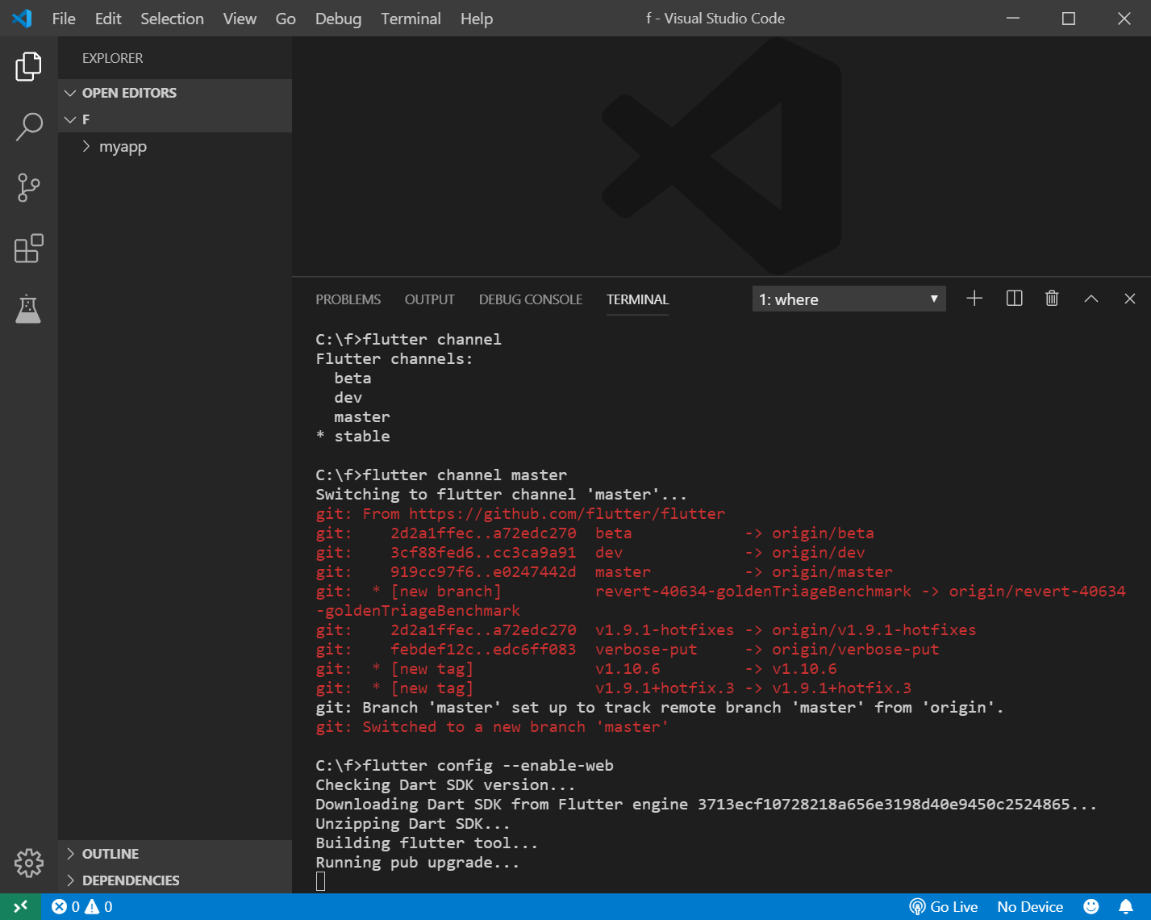Open the '1: where' terminal dropdown

[x=849, y=299]
